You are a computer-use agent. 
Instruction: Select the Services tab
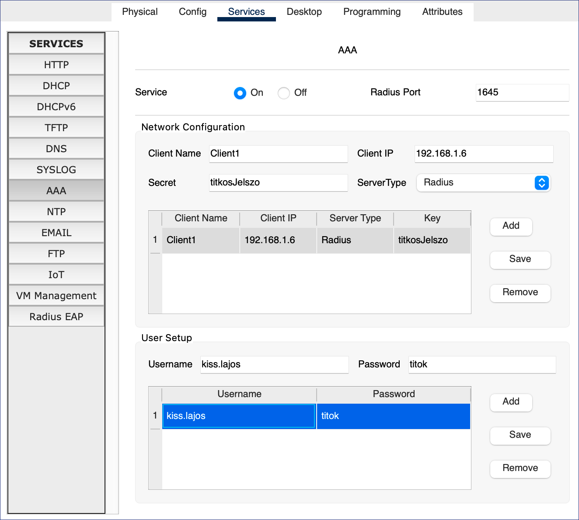tap(247, 12)
